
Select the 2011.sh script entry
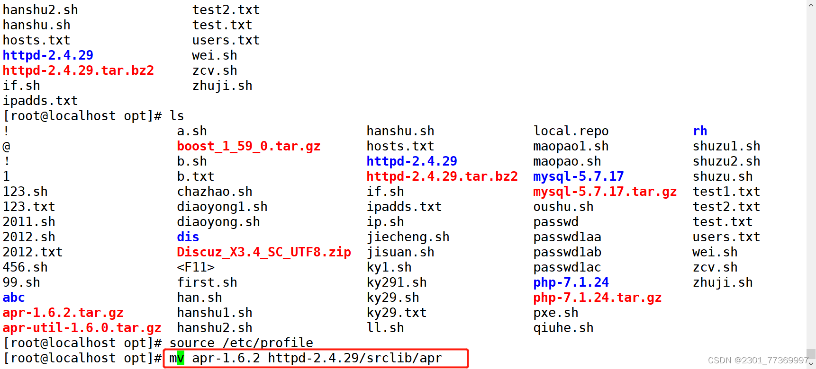pos(29,222)
